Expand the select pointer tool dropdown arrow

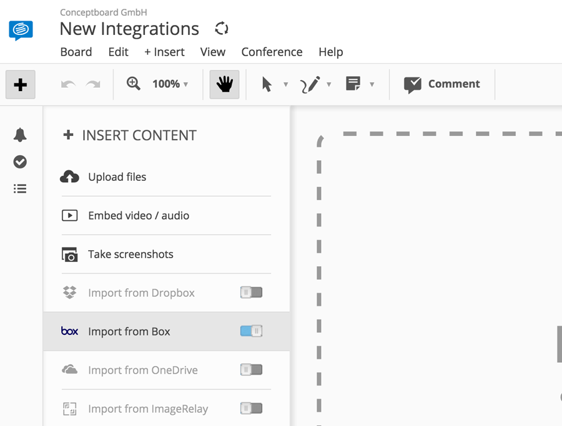point(285,84)
